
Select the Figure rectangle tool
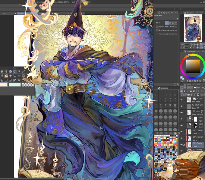6,80
